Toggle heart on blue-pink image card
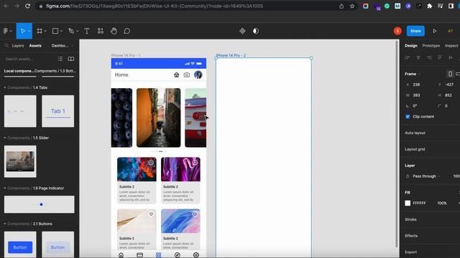 coord(195,214)
